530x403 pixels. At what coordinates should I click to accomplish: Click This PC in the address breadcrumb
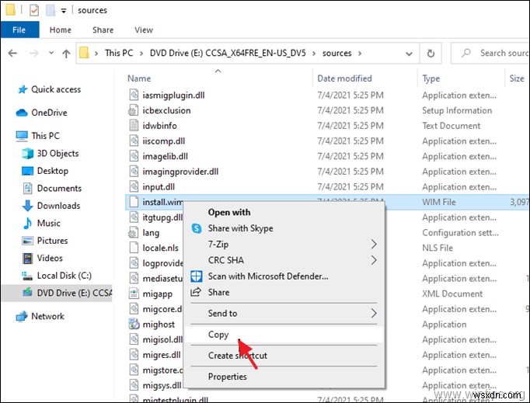(x=119, y=53)
